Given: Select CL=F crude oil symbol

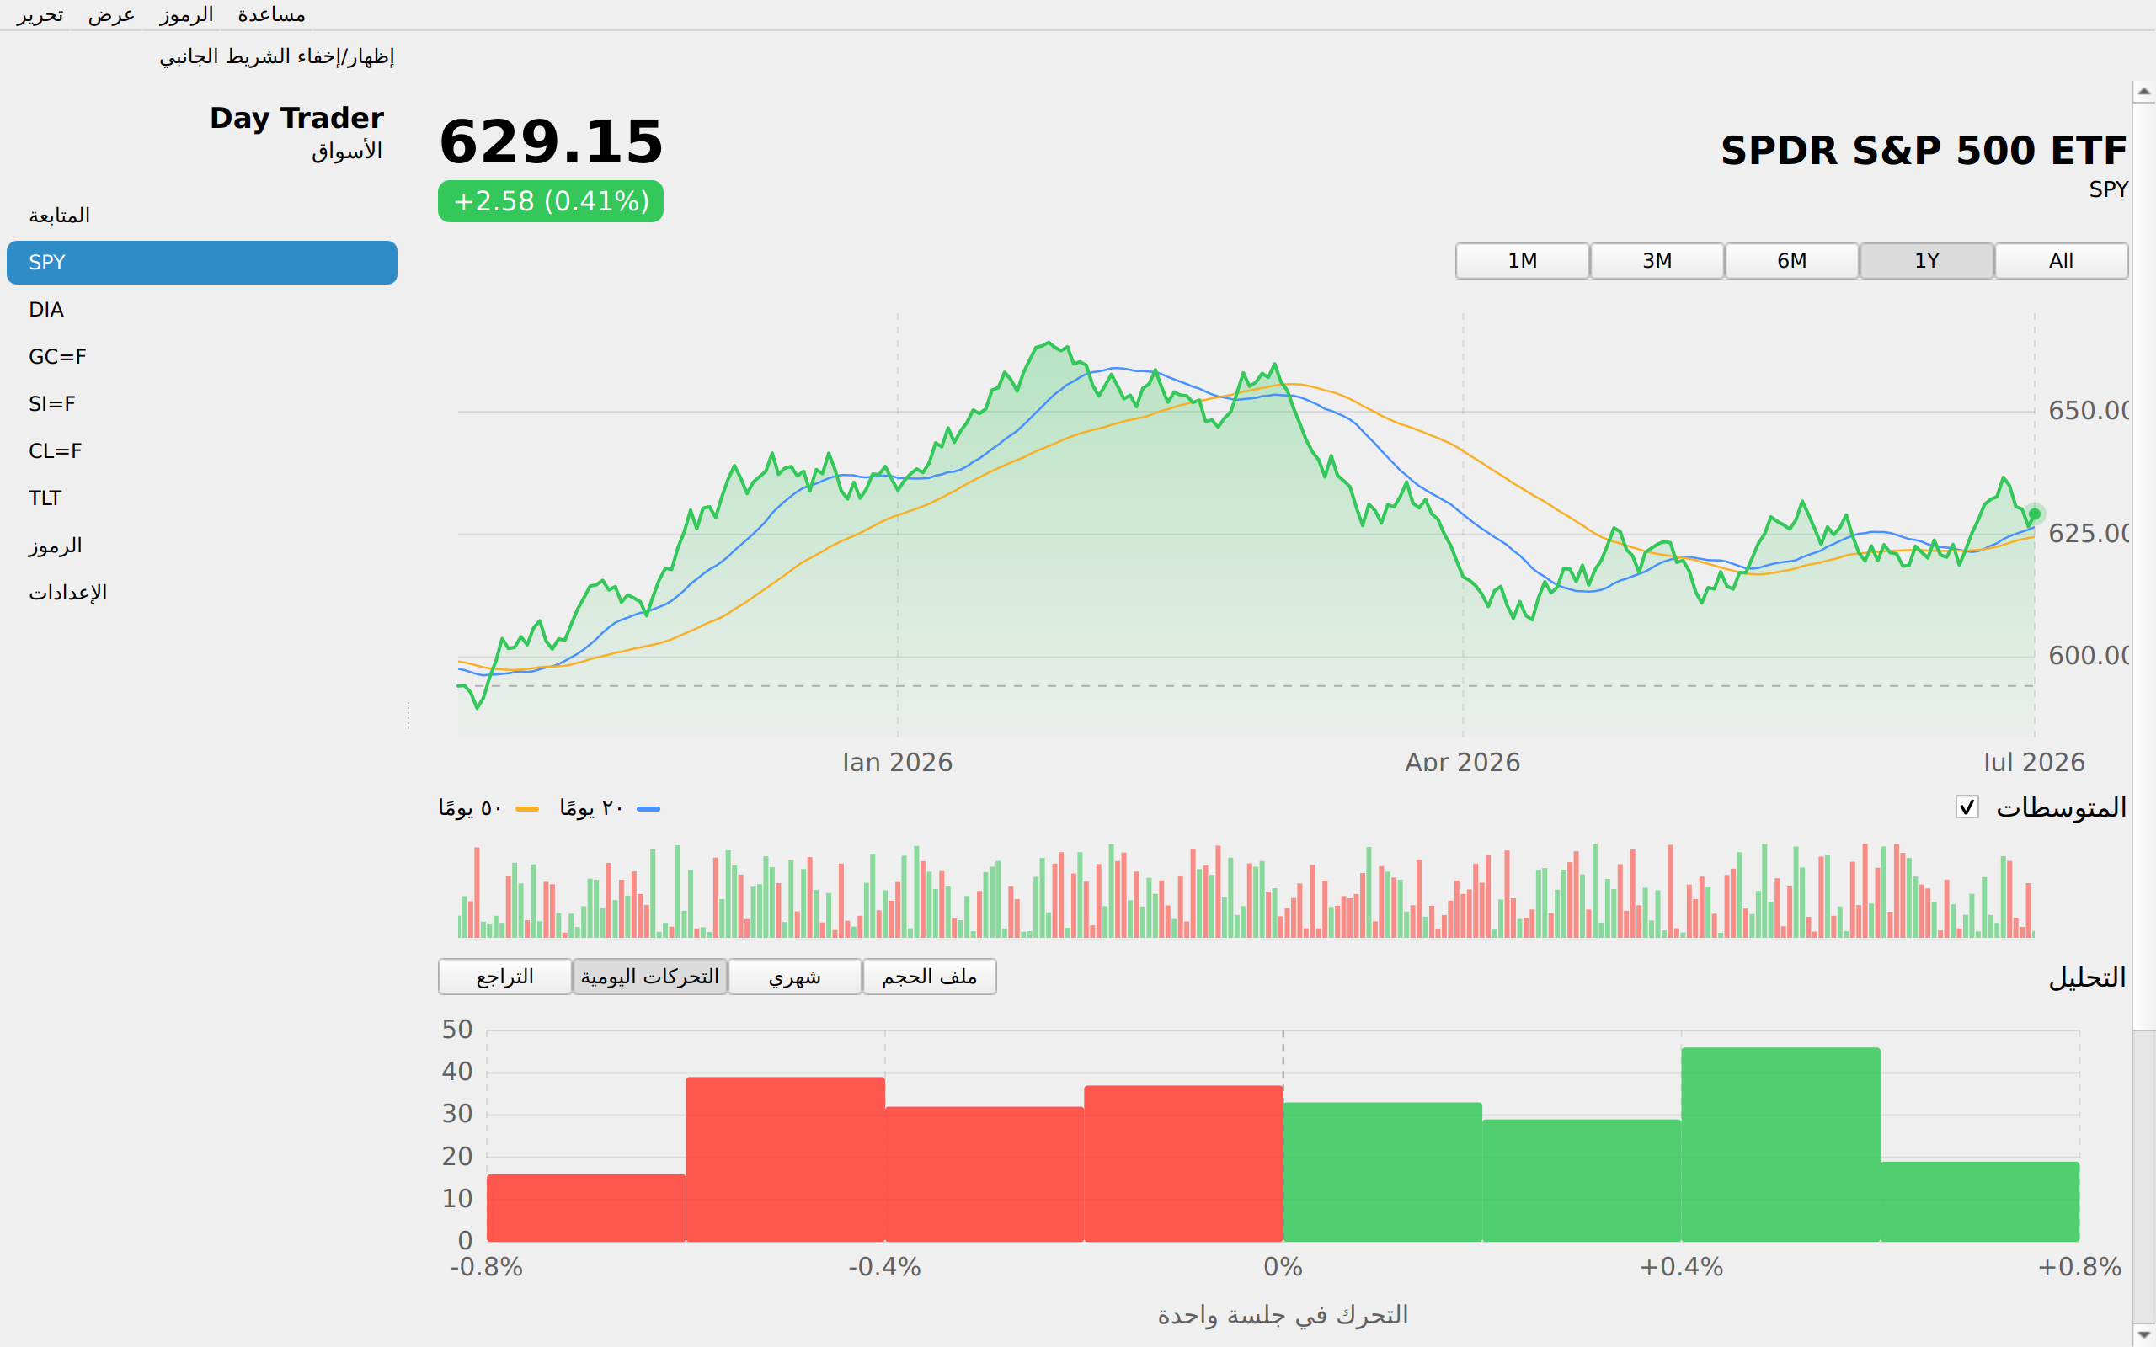Looking at the screenshot, I should pyautogui.click(x=202, y=452).
